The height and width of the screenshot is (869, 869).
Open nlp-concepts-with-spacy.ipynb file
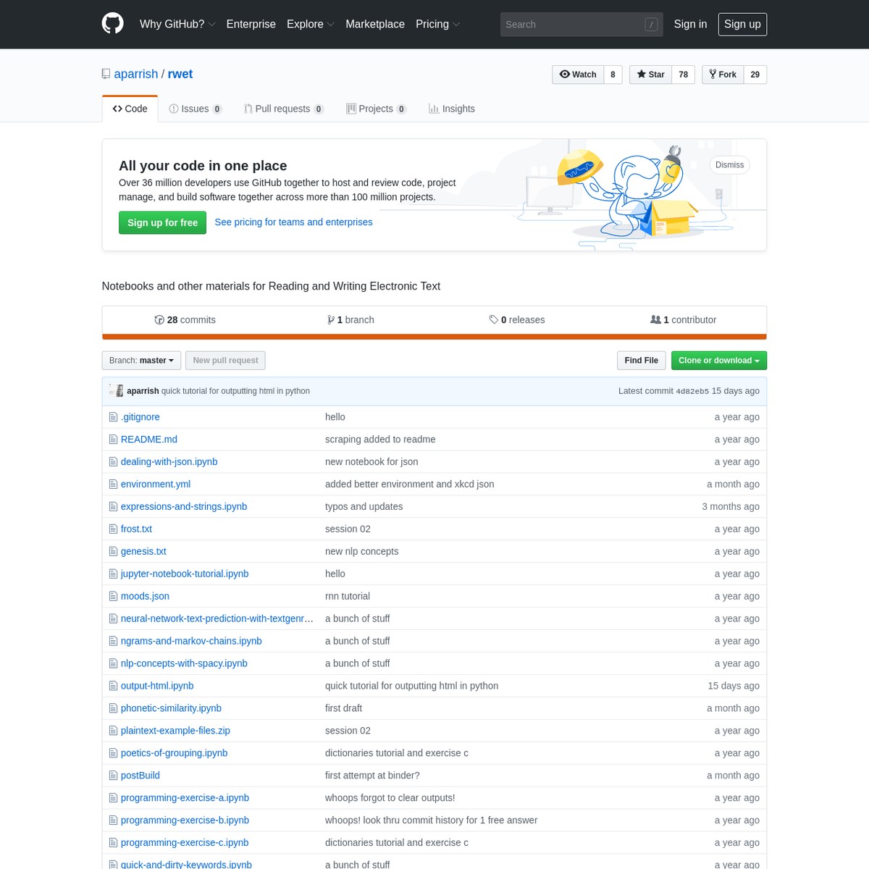[x=184, y=664]
